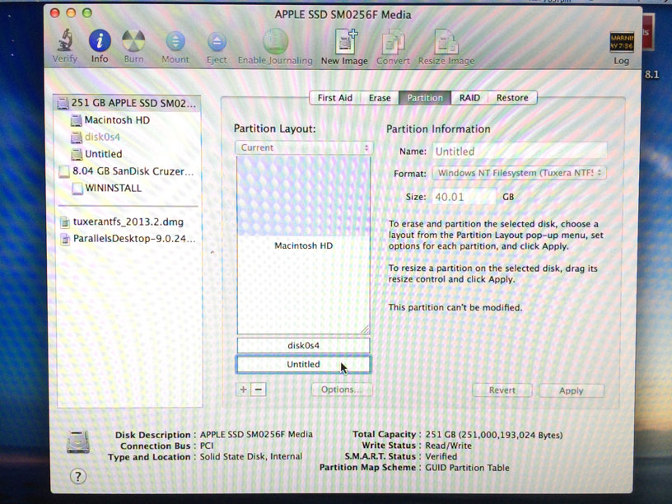
Task: Click the Connection Bus PCI value
Action: click(x=207, y=446)
